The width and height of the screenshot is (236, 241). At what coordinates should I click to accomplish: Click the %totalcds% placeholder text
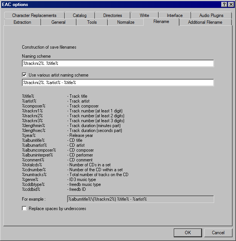(x=32, y=165)
